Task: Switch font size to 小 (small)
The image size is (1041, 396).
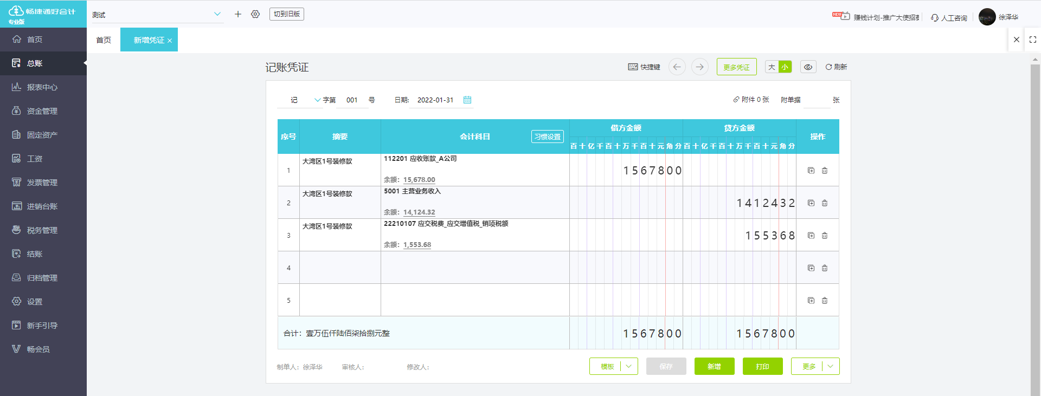Action: (785, 67)
